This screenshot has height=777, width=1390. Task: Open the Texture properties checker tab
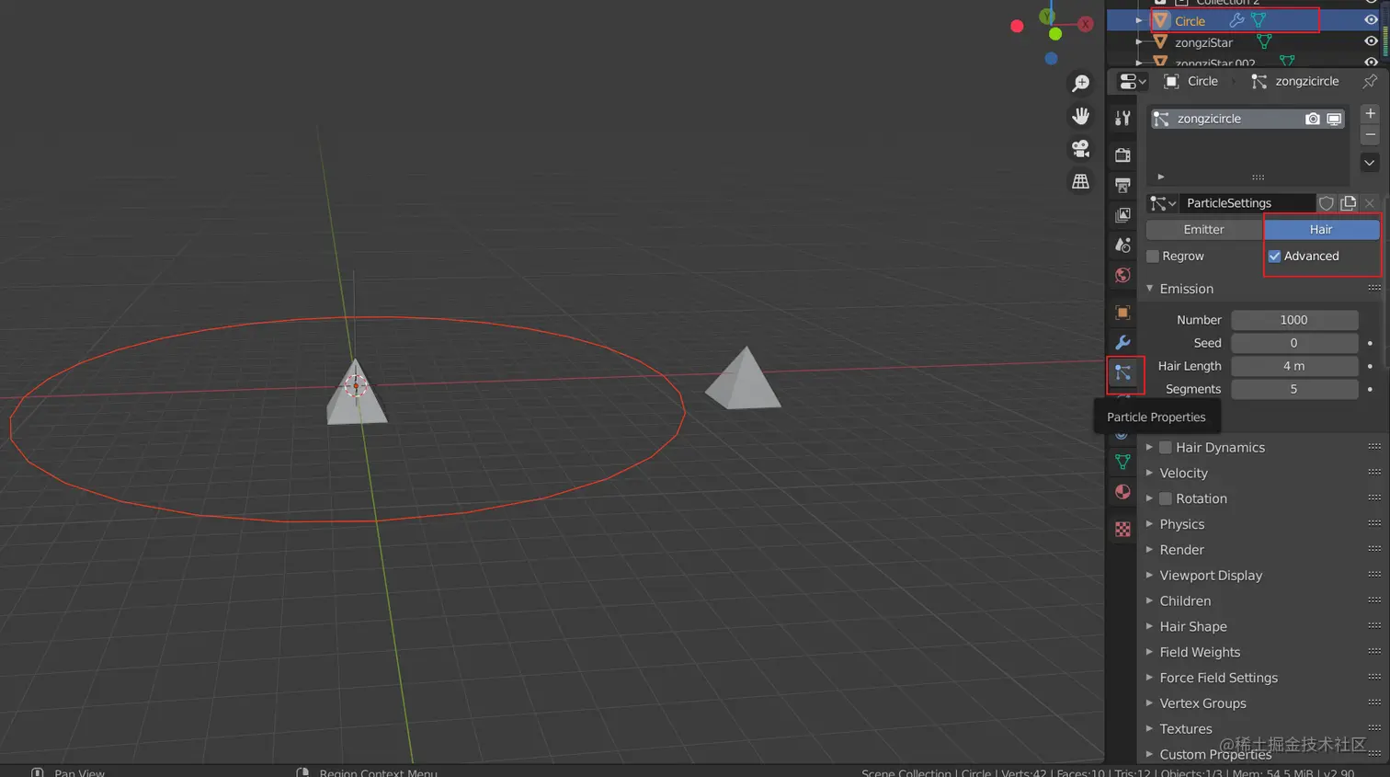pos(1122,530)
